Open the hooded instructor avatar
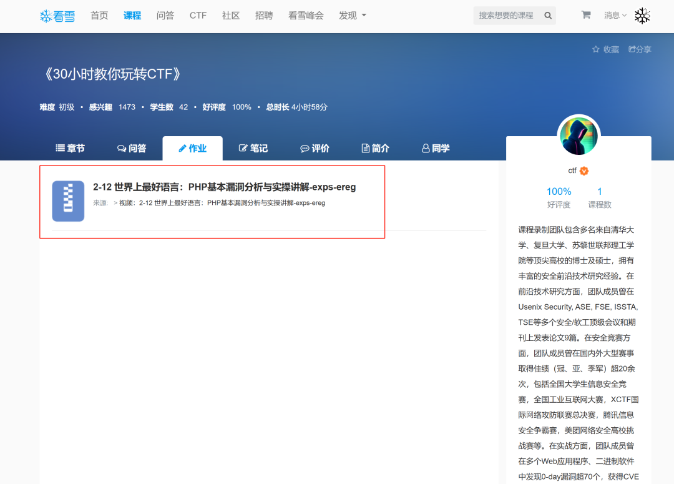Viewport: 674px width, 484px height. tap(579, 136)
